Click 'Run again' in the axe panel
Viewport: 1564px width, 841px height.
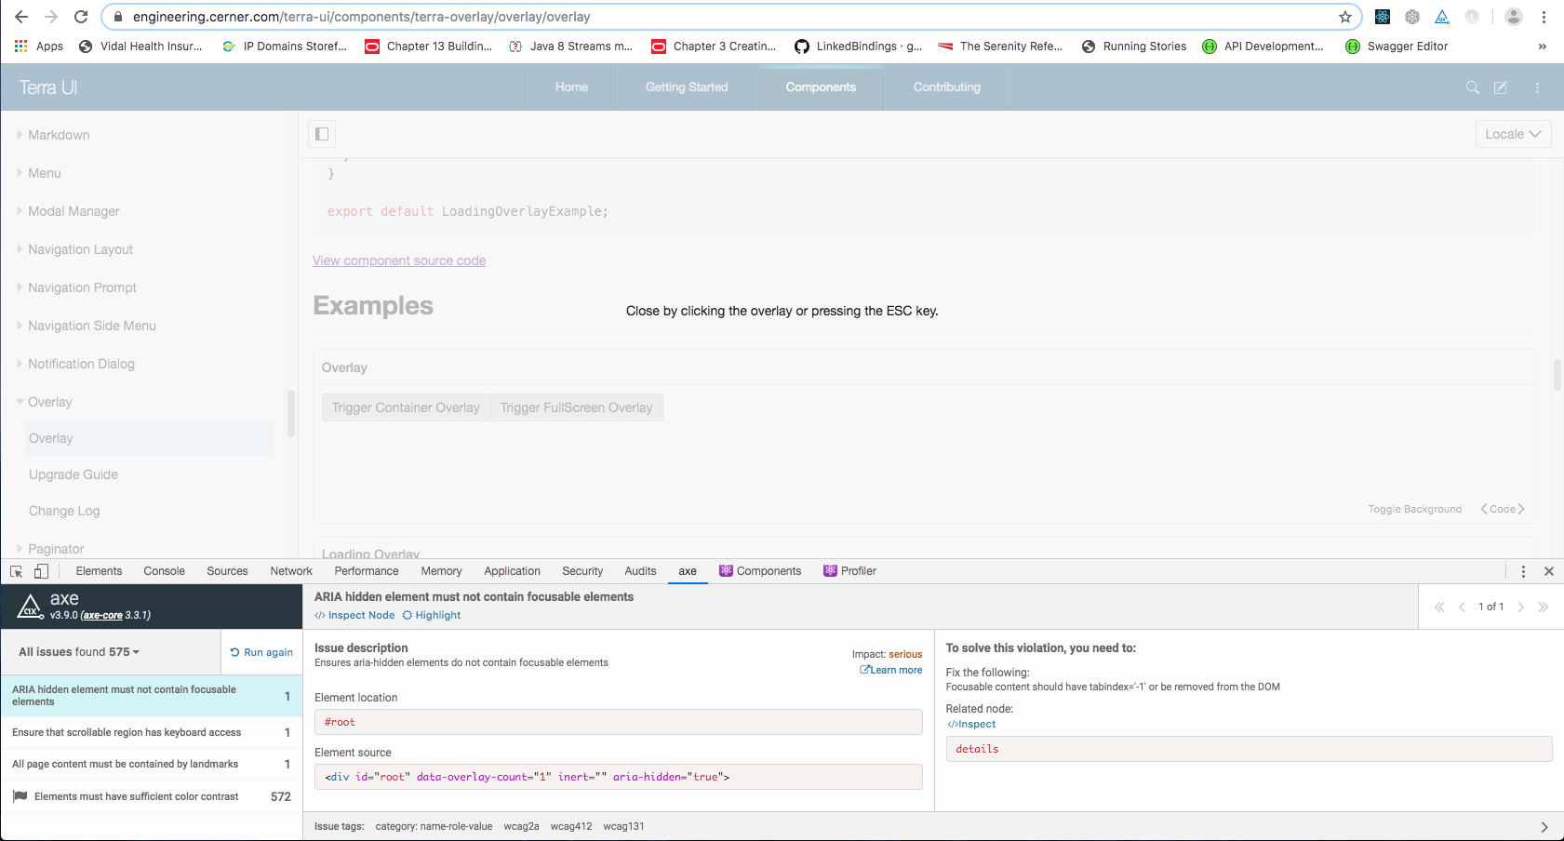pyautogui.click(x=261, y=651)
